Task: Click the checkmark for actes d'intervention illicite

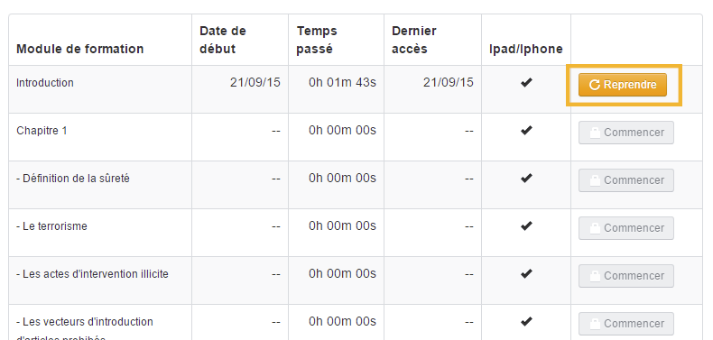Action: click(526, 273)
